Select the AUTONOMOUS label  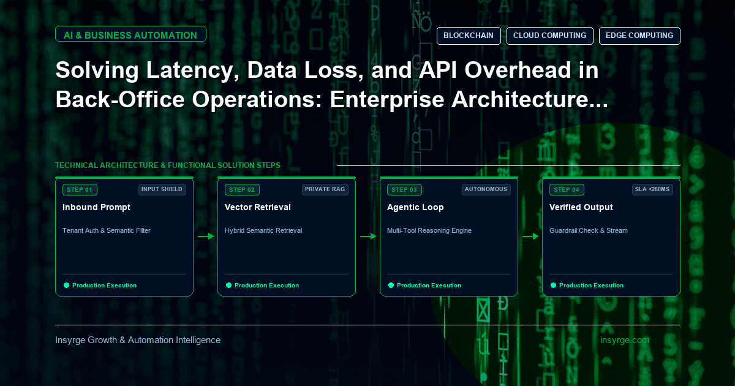pos(486,189)
